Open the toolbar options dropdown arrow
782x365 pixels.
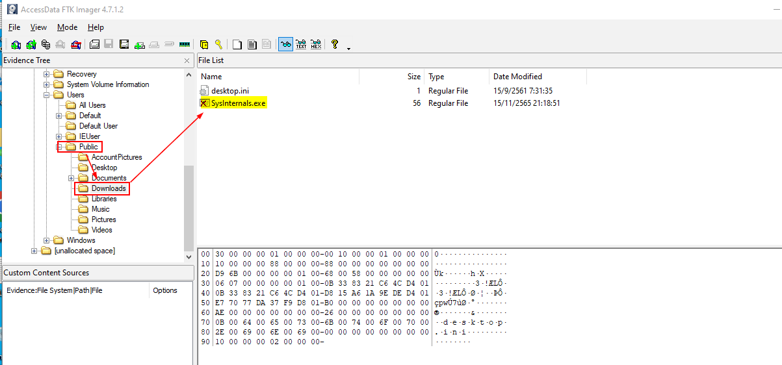349,48
